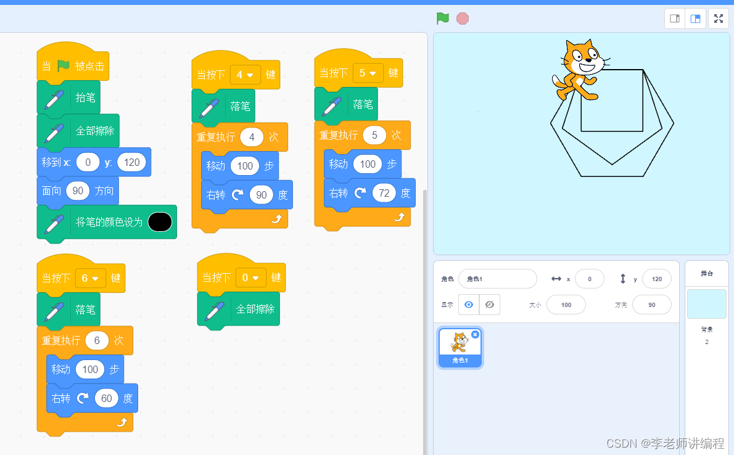This screenshot has height=455, width=734.
Task: Click the 面向 90 方向 block
Action: pyautogui.click(x=78, y=191)
